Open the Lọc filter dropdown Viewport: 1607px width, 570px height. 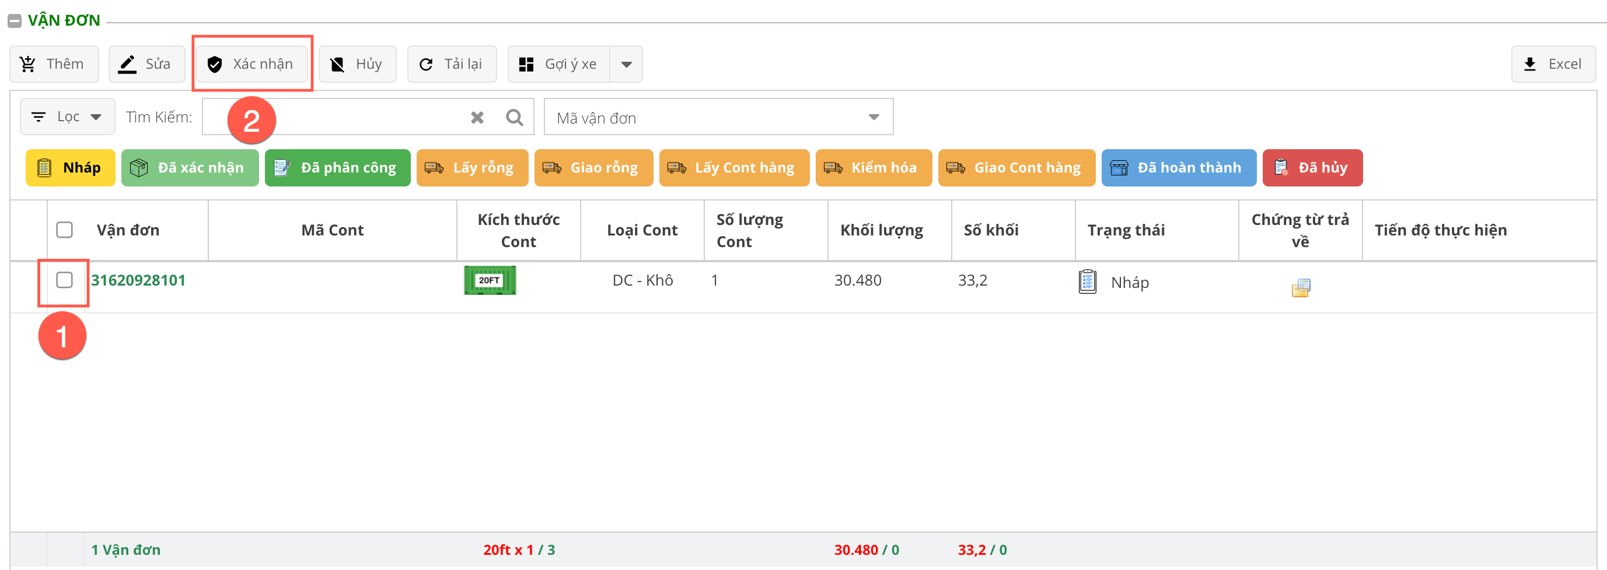tap(67, 117)
